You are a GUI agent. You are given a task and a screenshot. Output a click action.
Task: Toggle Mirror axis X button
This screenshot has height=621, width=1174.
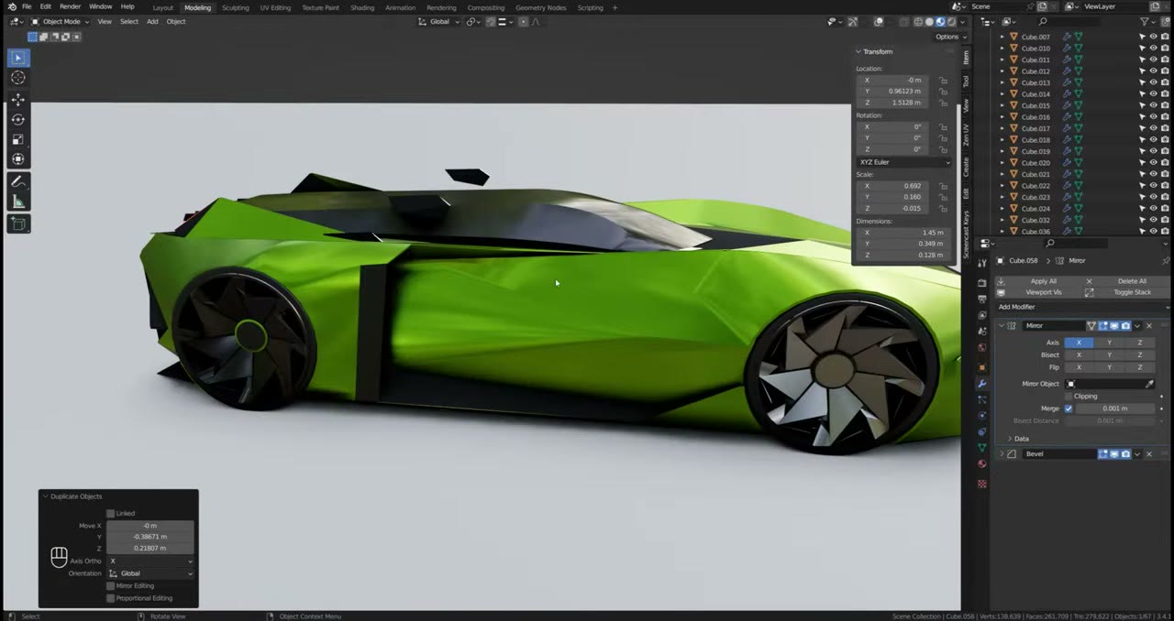pyautogui.click(x=1079, y=343)
